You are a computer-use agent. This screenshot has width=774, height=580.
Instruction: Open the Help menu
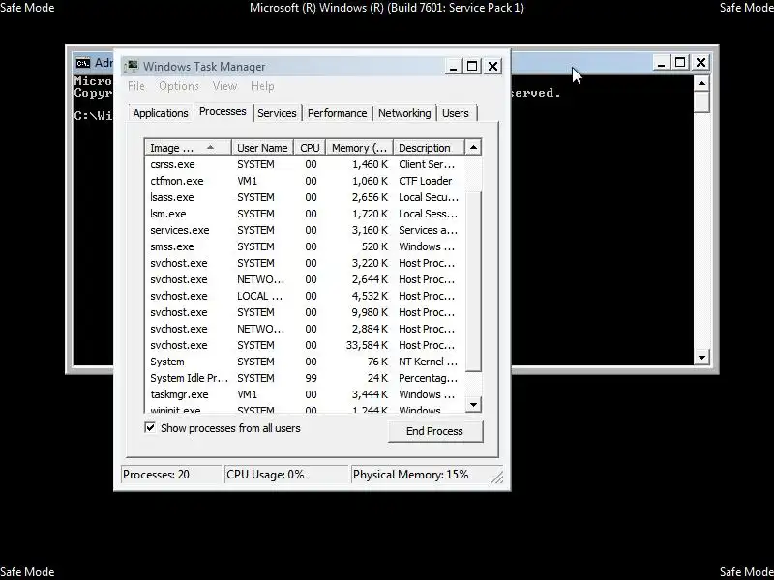point(262,86)
